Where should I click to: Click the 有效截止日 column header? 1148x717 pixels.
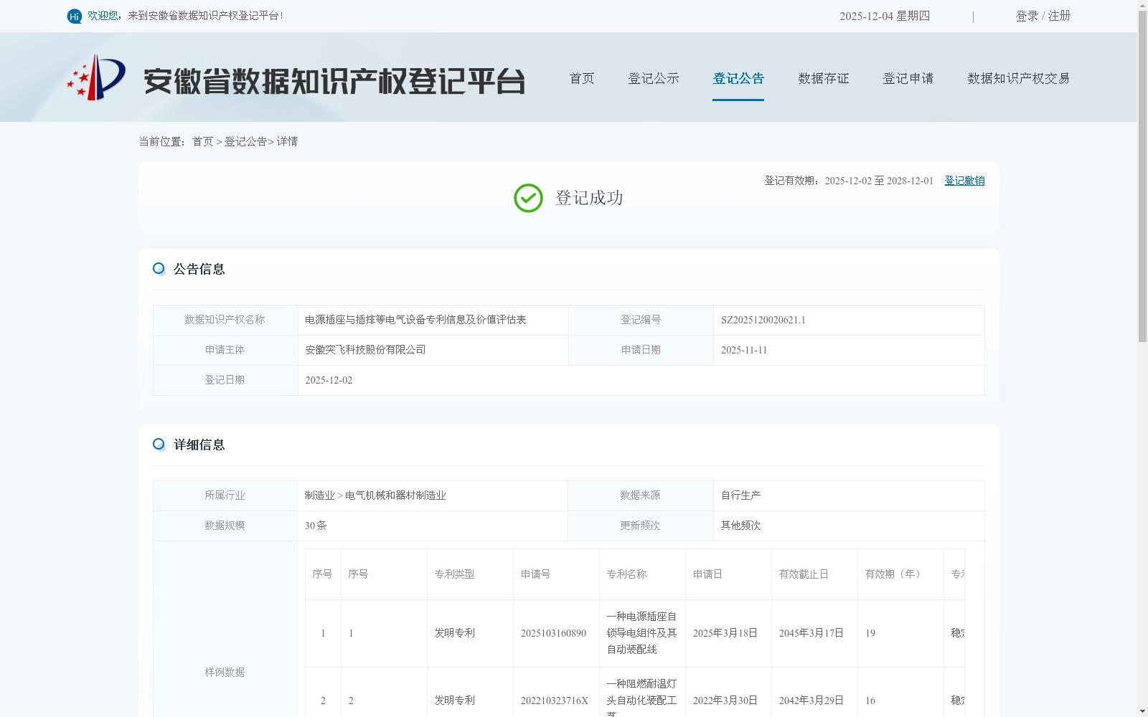point(804,574)
